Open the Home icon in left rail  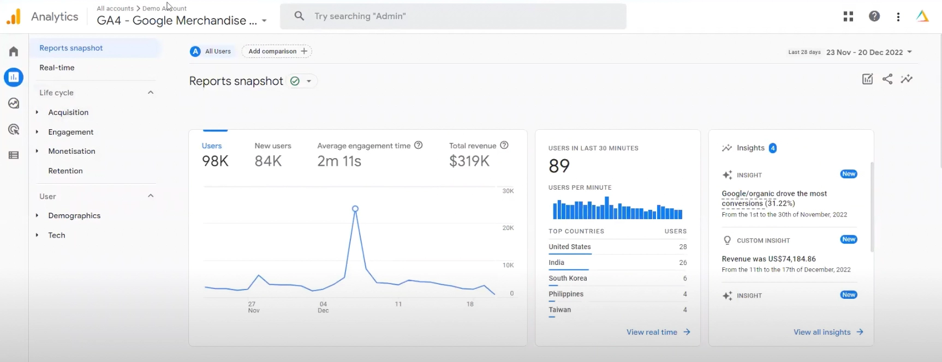point(14,51)
